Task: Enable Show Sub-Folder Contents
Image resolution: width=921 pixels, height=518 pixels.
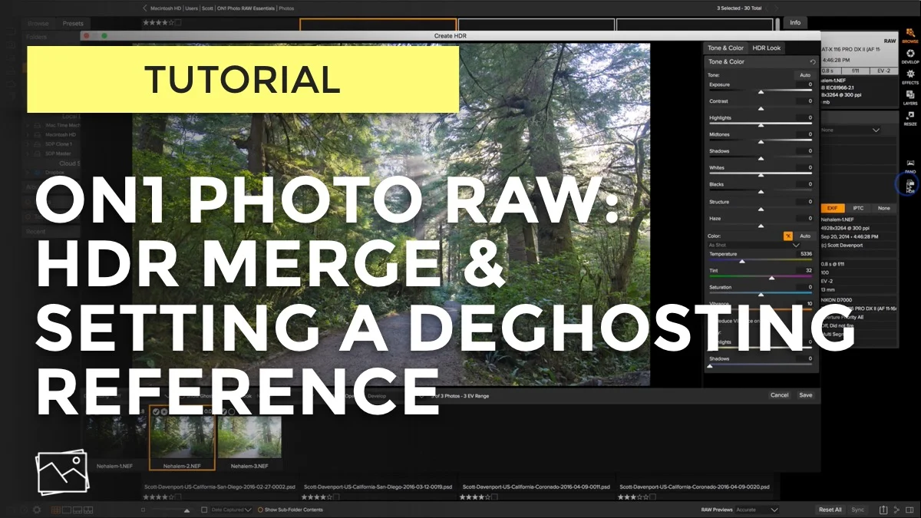Action: pos(262,508)
